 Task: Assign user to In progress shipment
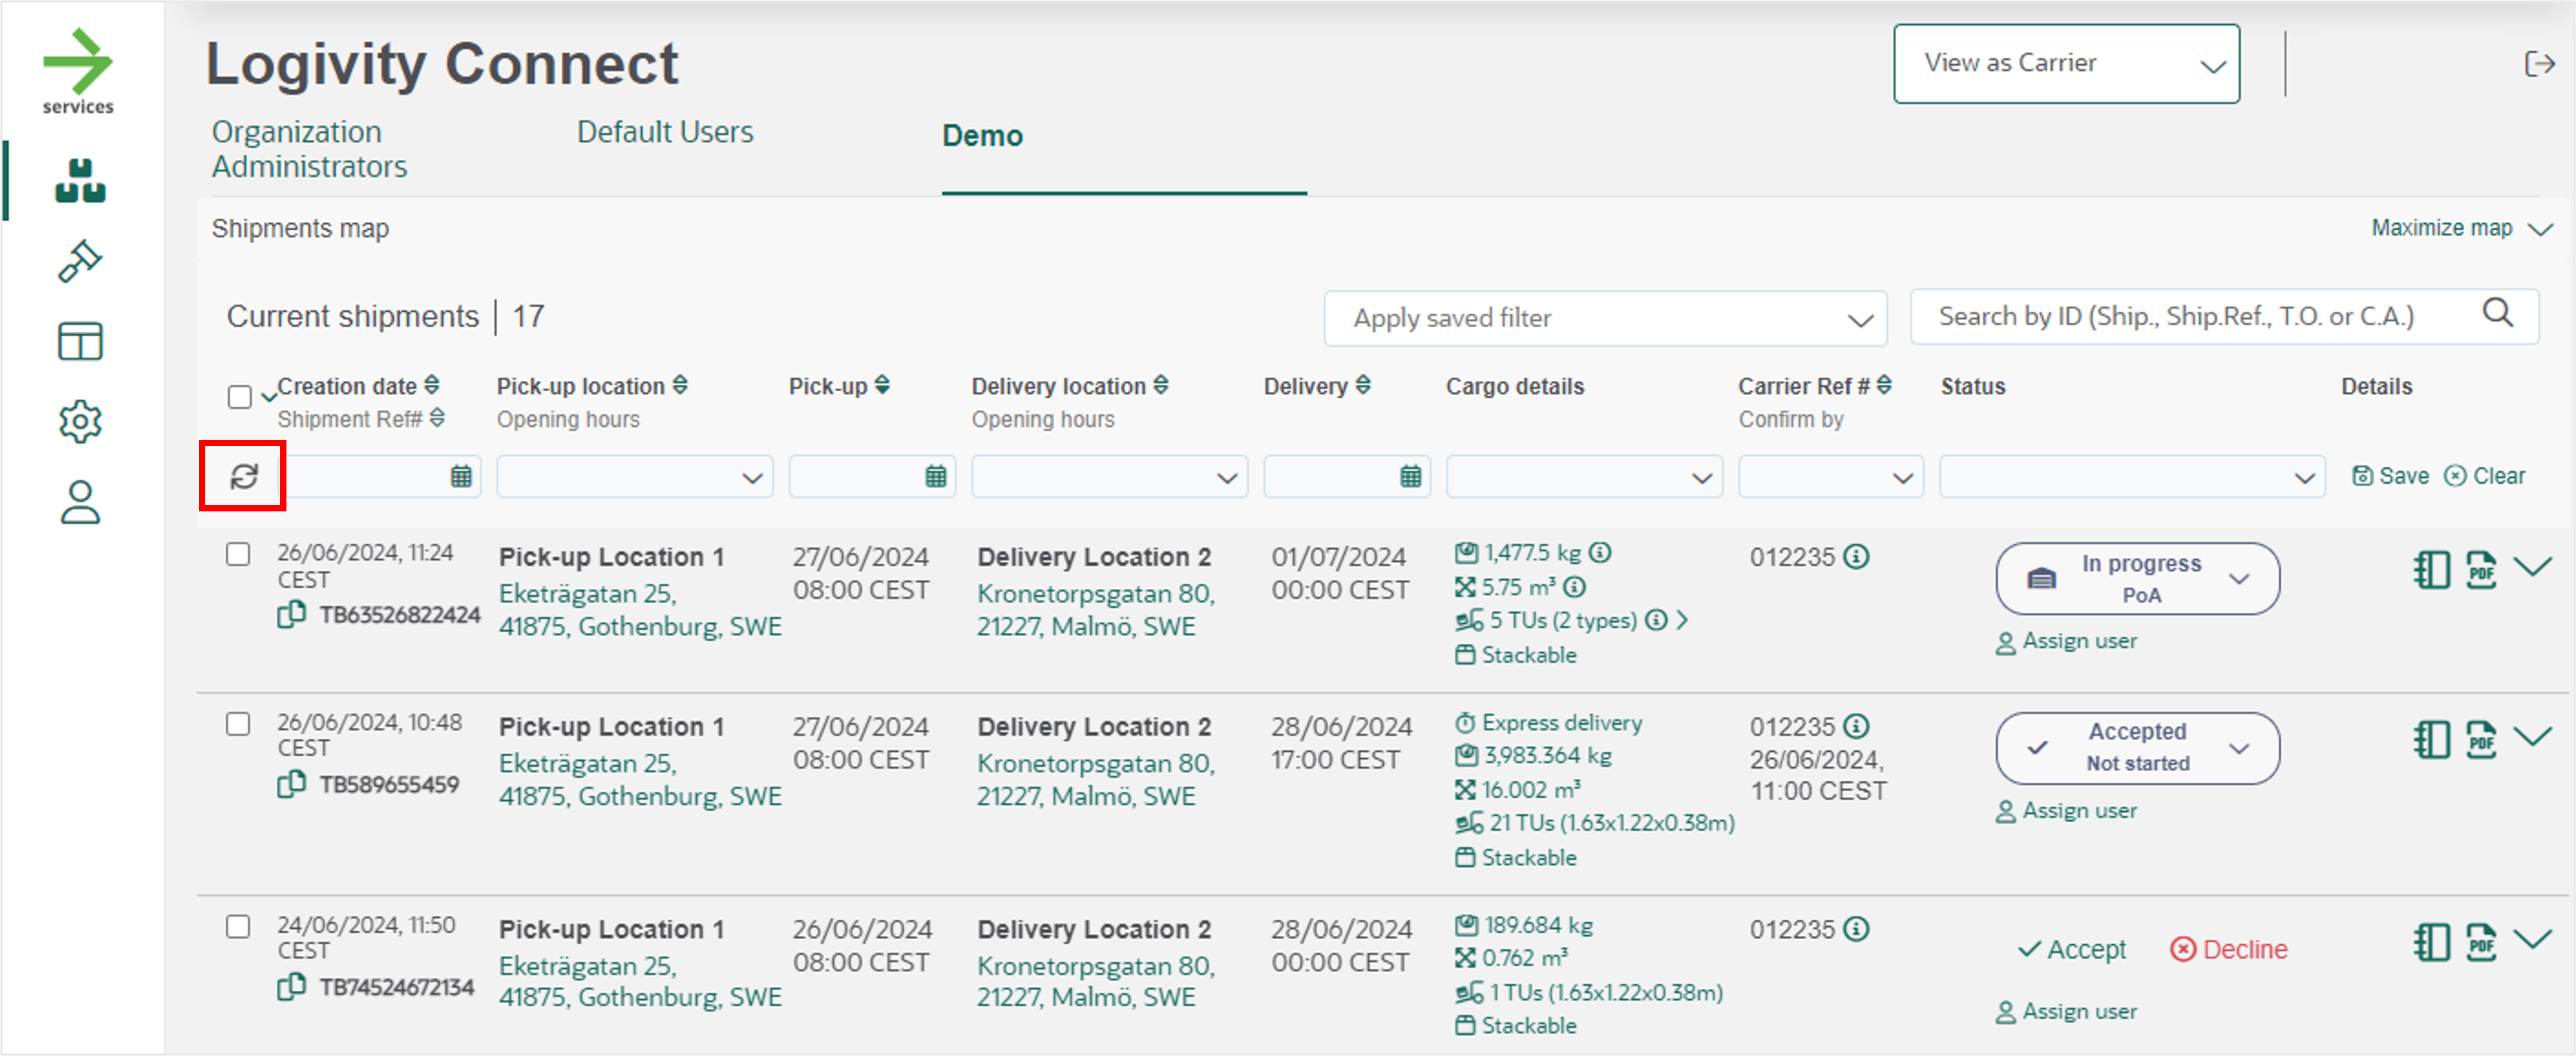tap(2066, 641)
